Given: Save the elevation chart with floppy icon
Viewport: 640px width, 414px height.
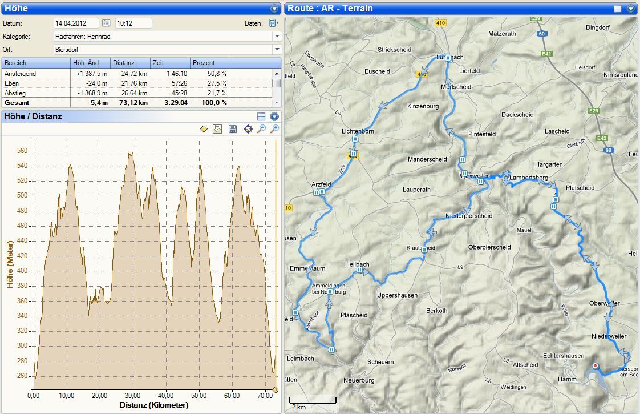Looking at the screenshot, I should [233, 130].
